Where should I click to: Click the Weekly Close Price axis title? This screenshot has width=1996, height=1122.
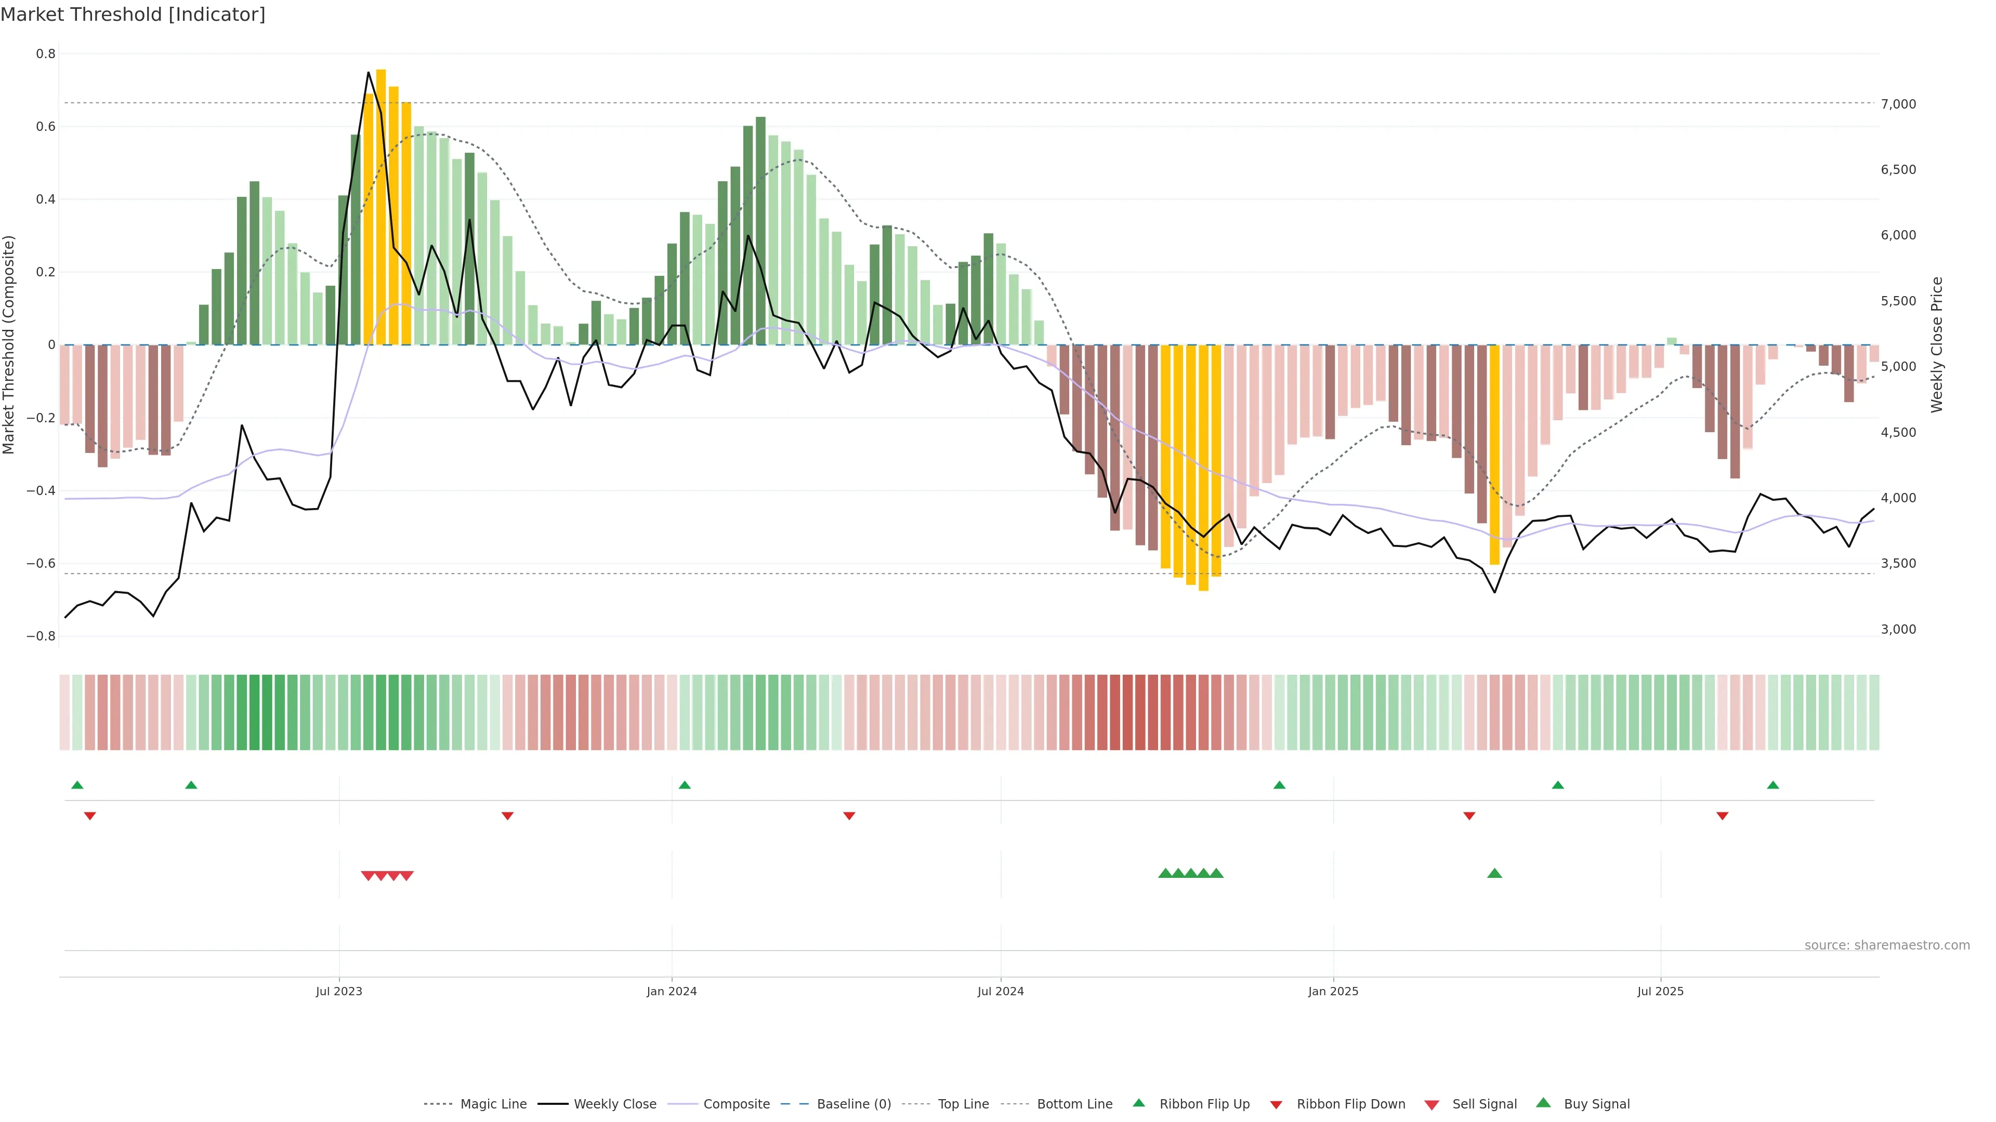pos(1937,344)
